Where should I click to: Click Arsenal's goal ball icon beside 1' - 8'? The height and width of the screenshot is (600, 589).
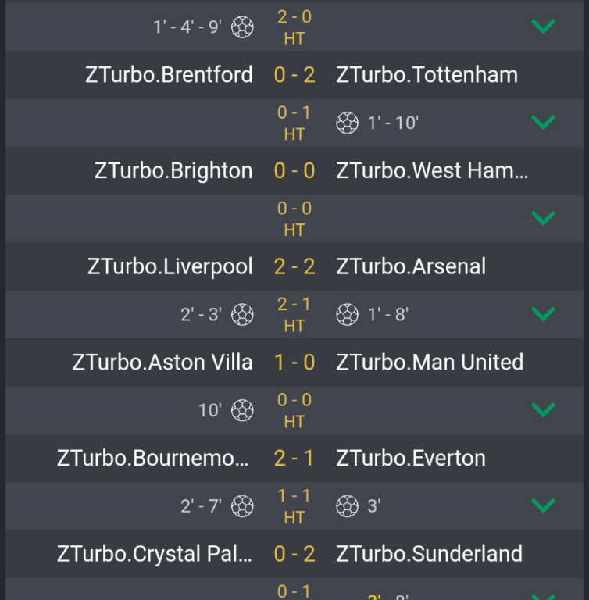[347, 315]
